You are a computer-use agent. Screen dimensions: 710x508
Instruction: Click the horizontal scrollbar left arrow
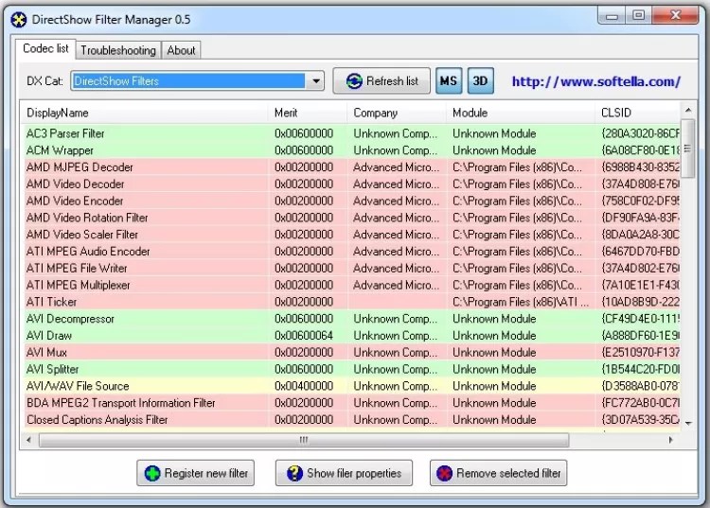coord(29,440)
